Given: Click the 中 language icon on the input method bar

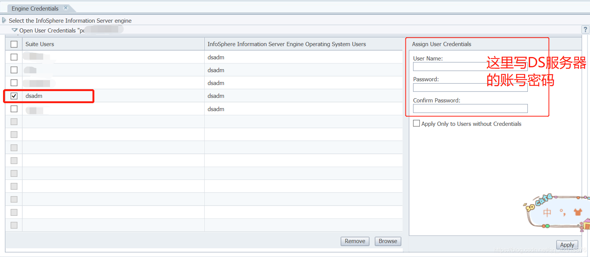Looking at the screenshot, I should [547, 212].
